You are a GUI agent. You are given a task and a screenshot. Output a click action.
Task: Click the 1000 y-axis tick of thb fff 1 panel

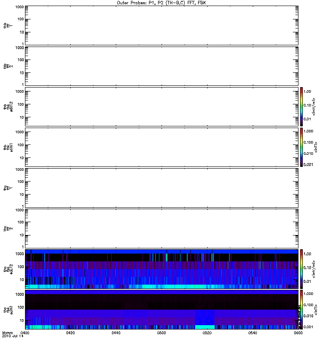(19, 7)
